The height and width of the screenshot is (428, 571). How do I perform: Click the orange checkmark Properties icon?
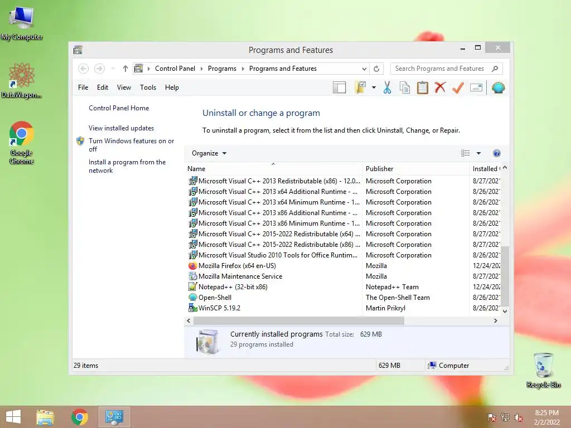point(458,87)
